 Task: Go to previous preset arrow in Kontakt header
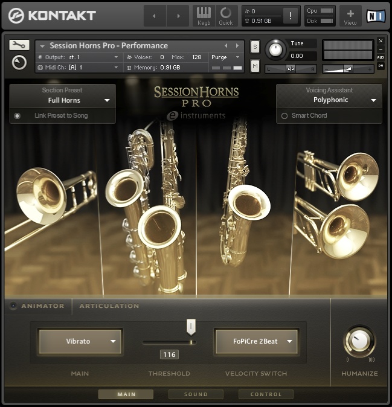[x=154, y=16]
